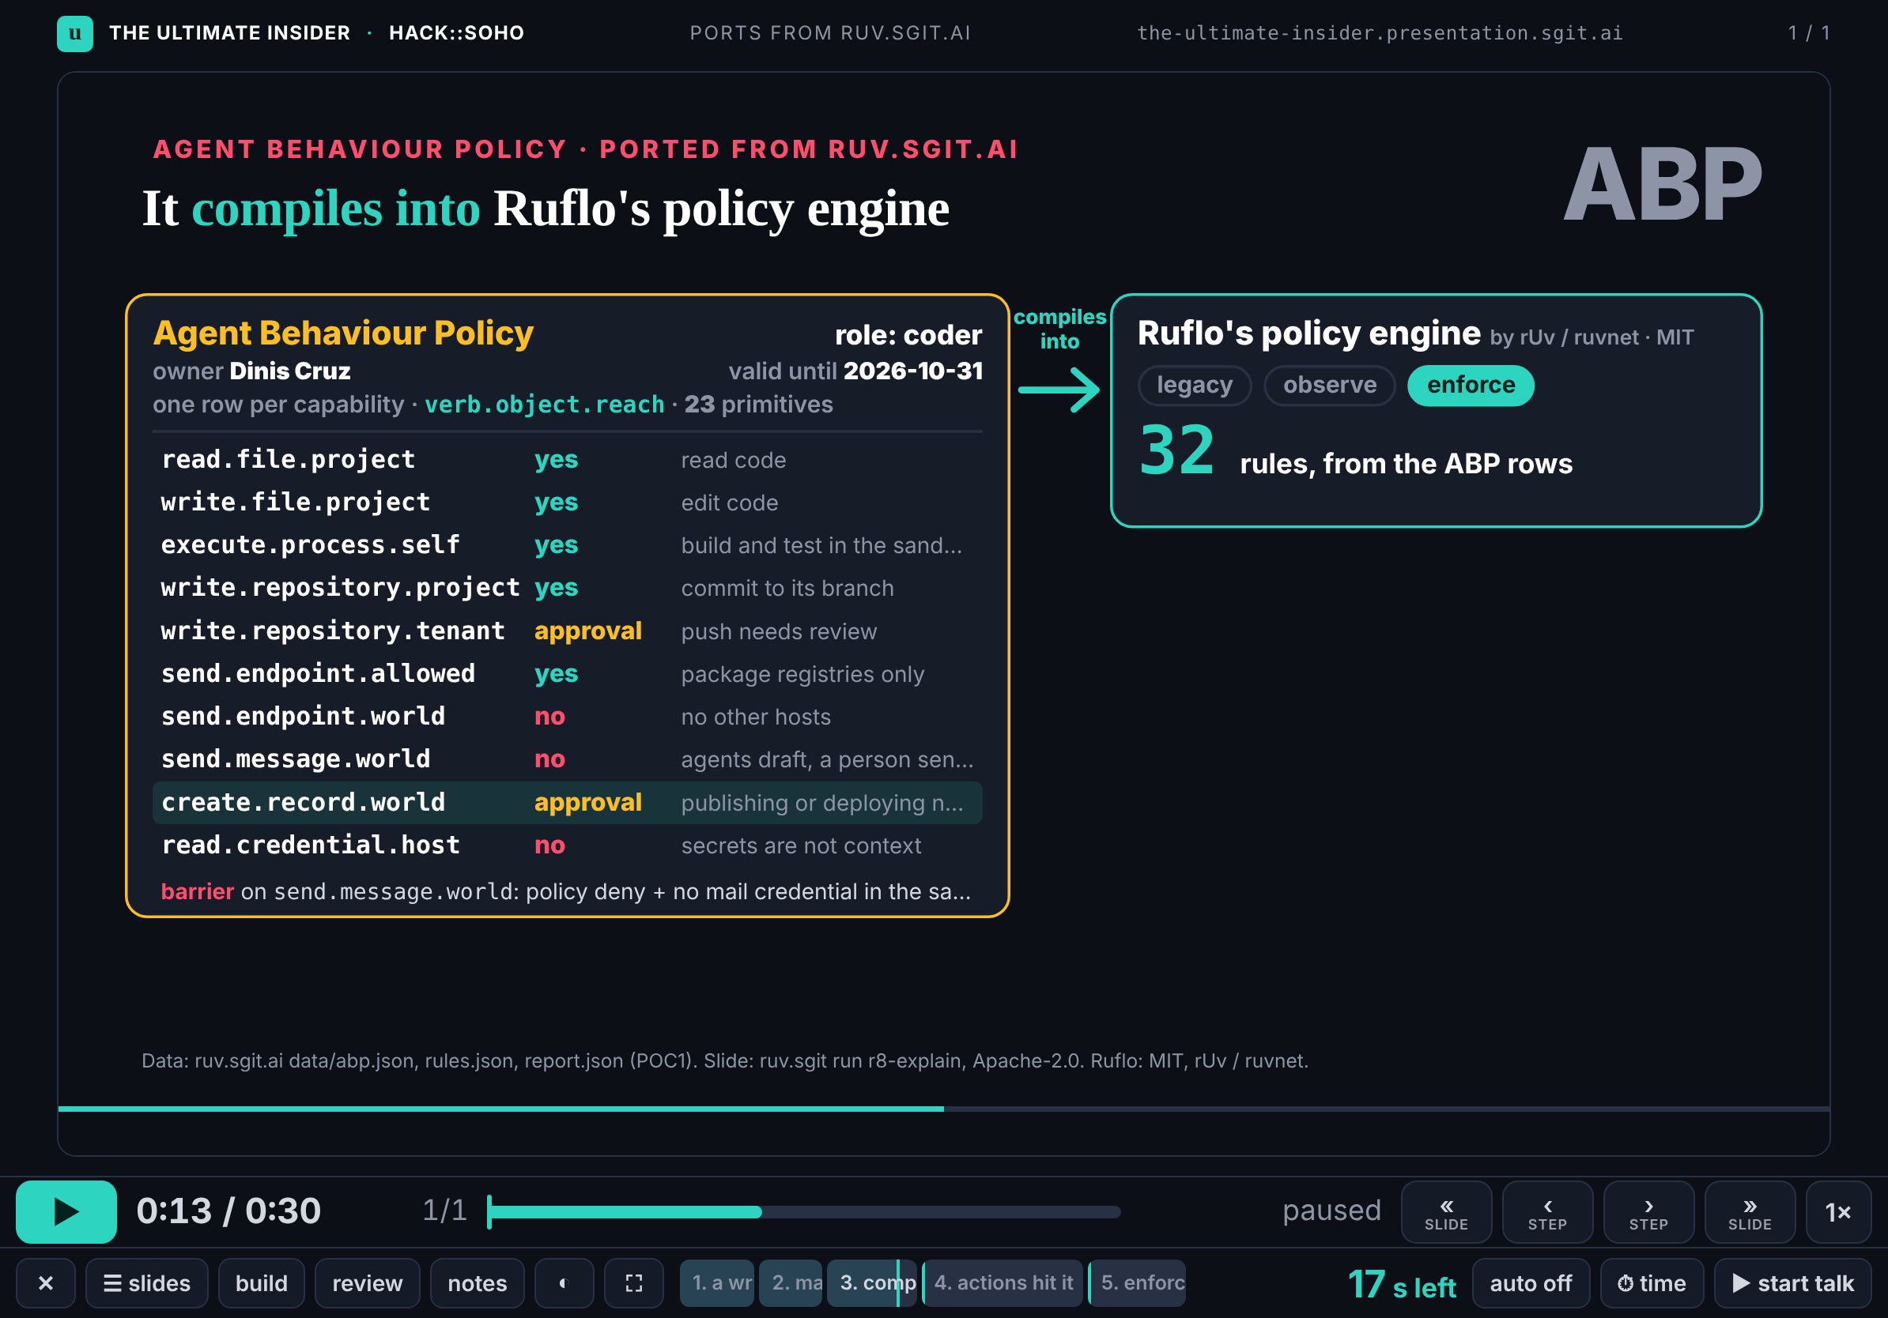The width and height of the screenshot is (1888, 1318).
Task: Click the playback scrubber bar
Action: point(804,1212)
